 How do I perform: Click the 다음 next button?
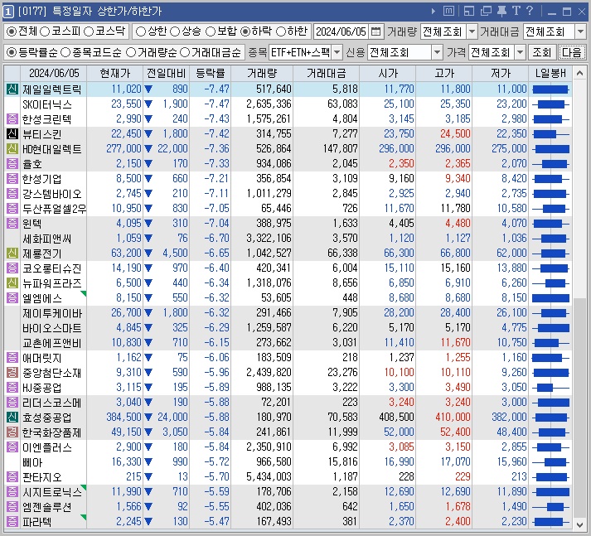[571, 52]
